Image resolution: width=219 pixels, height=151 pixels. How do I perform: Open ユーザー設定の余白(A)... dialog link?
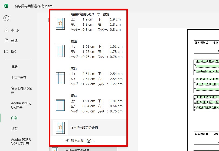tap(77, 141)
